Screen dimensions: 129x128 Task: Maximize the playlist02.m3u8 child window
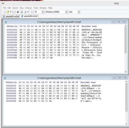(x=120, y=78)
